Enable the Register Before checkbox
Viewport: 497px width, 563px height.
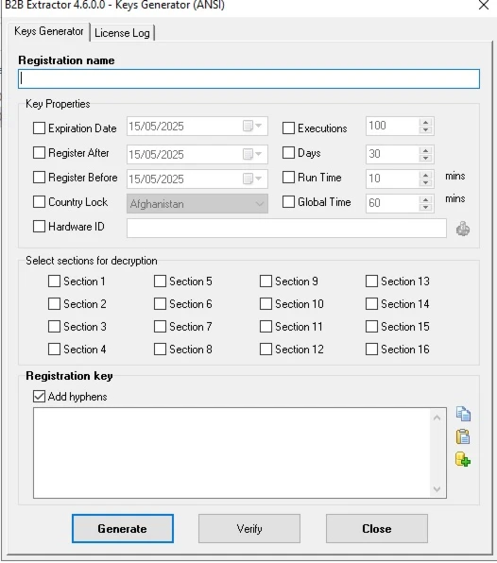click(x=39, y=177)
